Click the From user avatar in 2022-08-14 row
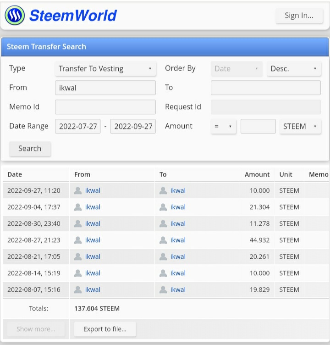Image resolution: width=330 pixels, height=345 pixels. tap(78, 273)
